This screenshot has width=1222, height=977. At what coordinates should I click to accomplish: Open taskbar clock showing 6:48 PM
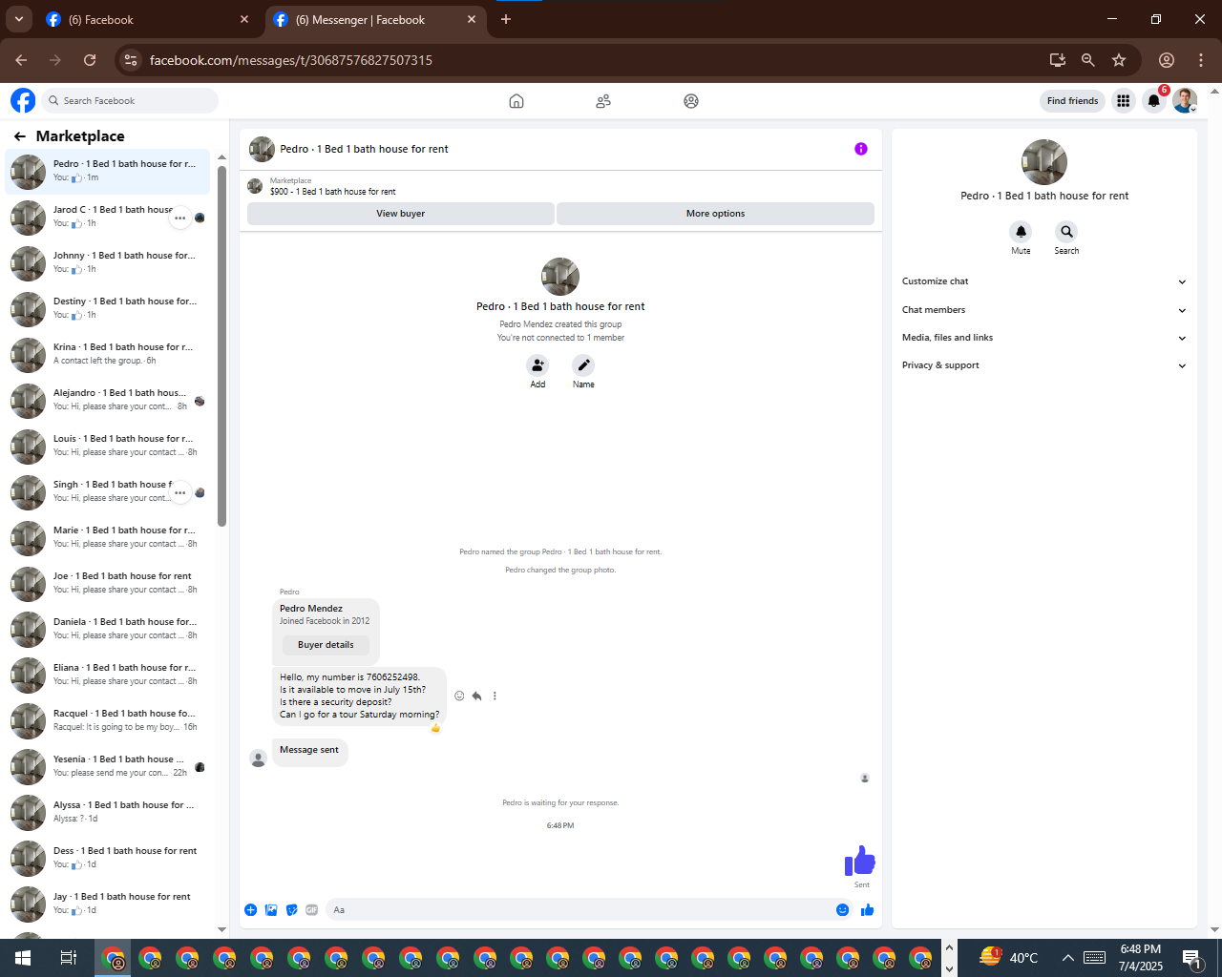(1141, 958)
